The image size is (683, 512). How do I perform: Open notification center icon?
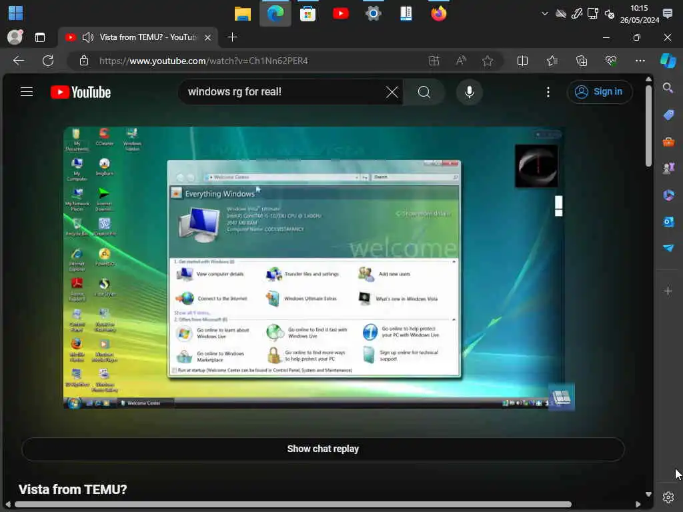(667, 13)
